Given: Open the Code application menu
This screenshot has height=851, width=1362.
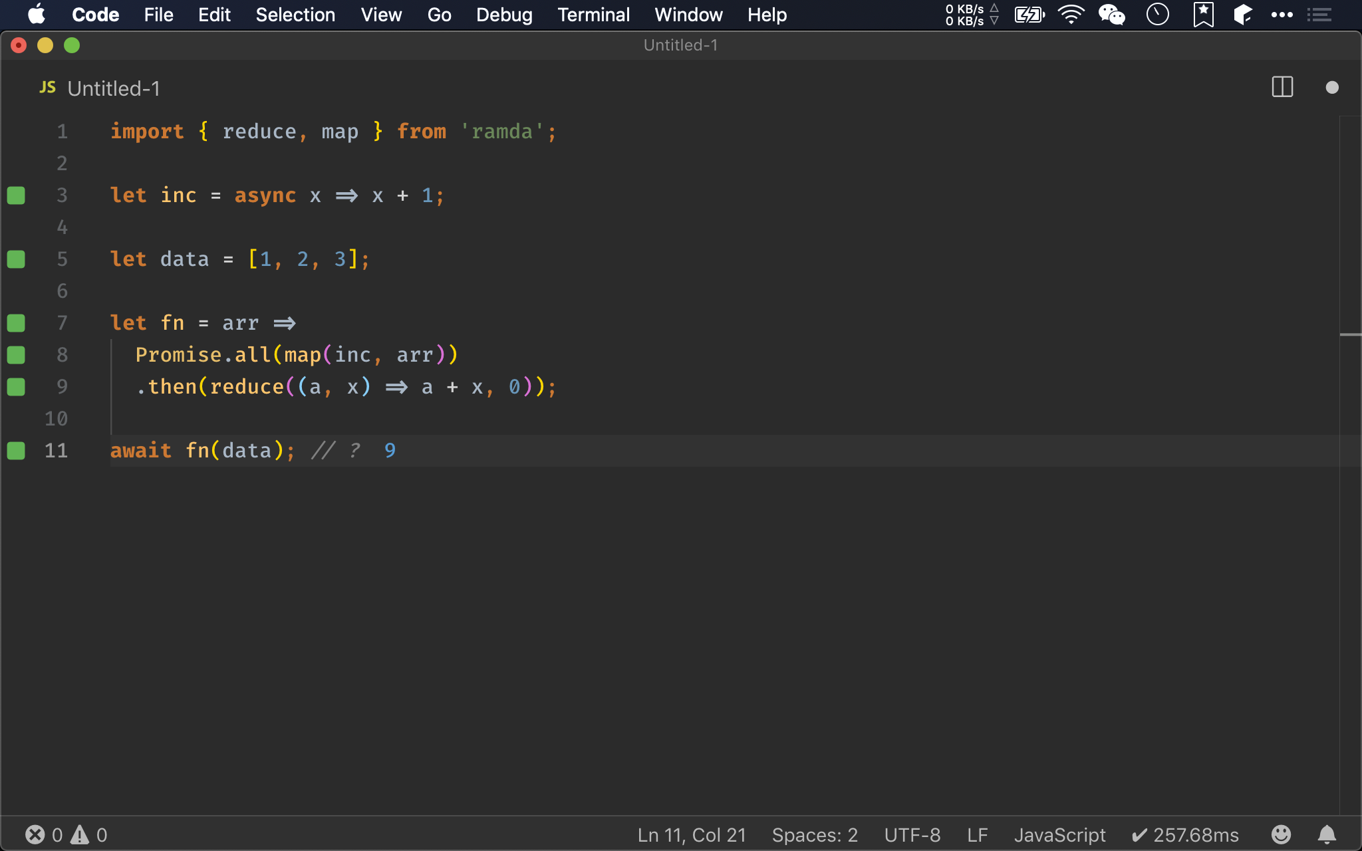Looking at the screenshot, I should coord(95,15).
